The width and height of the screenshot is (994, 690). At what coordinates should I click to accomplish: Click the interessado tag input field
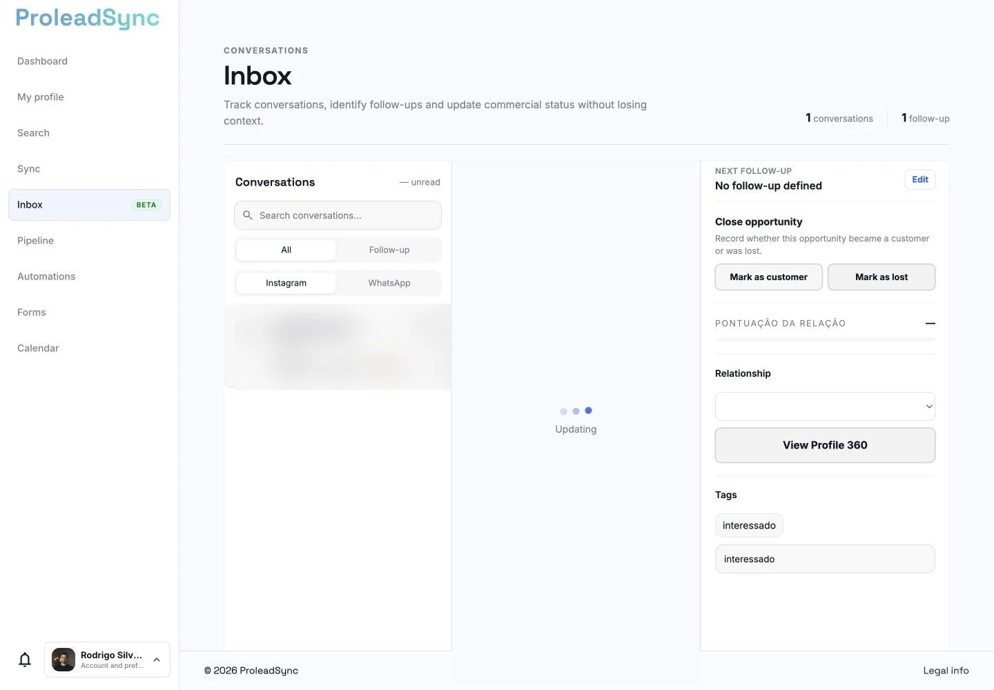click(825, 559)
